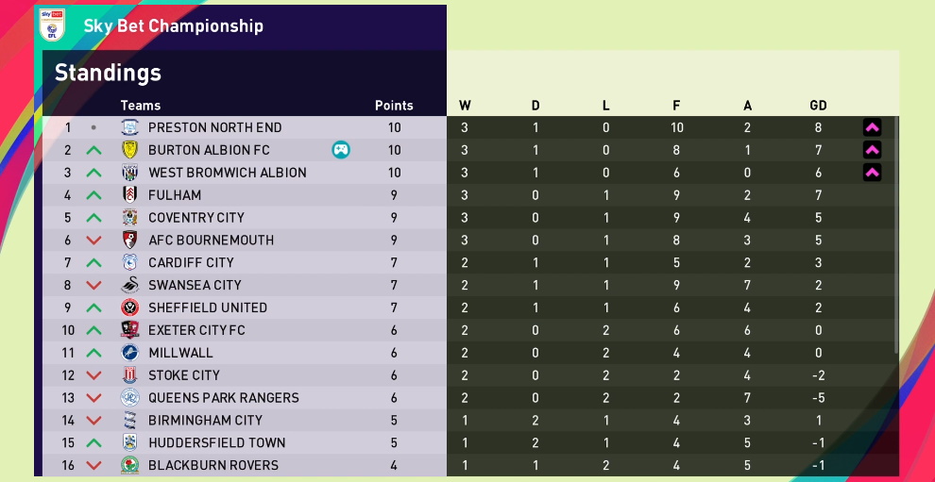Select the Swansea City team name
935x482 pixels.
(x=195, y=285)
